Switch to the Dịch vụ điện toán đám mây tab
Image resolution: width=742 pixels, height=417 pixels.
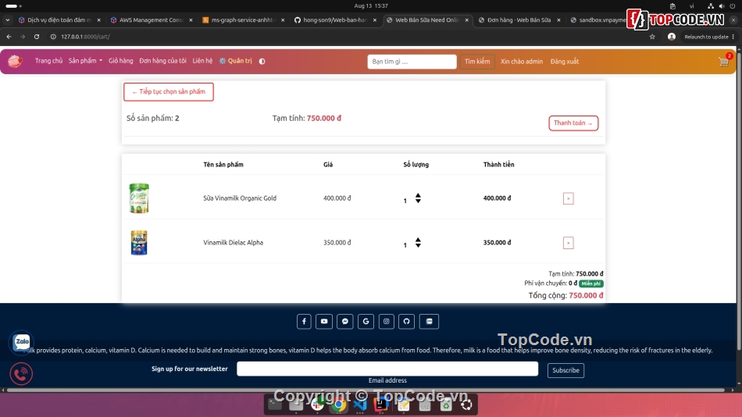coord(59,20)
